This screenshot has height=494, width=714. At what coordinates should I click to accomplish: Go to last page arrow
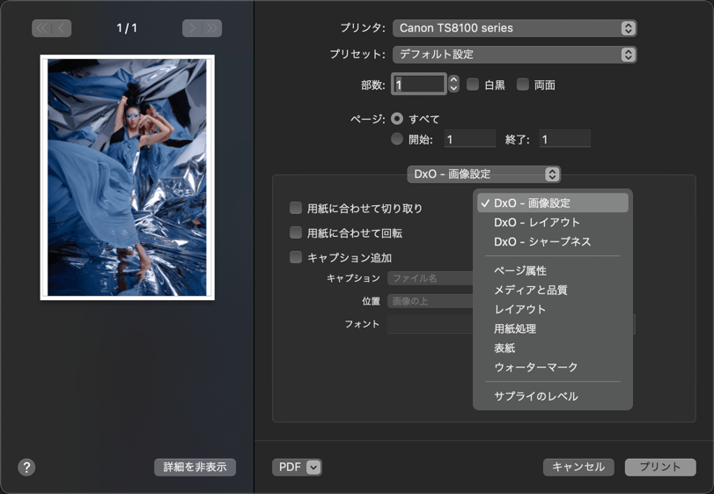pos(212,28)
